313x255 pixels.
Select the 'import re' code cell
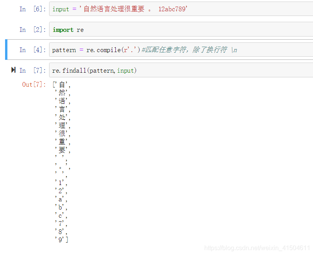tap(181, 30)
